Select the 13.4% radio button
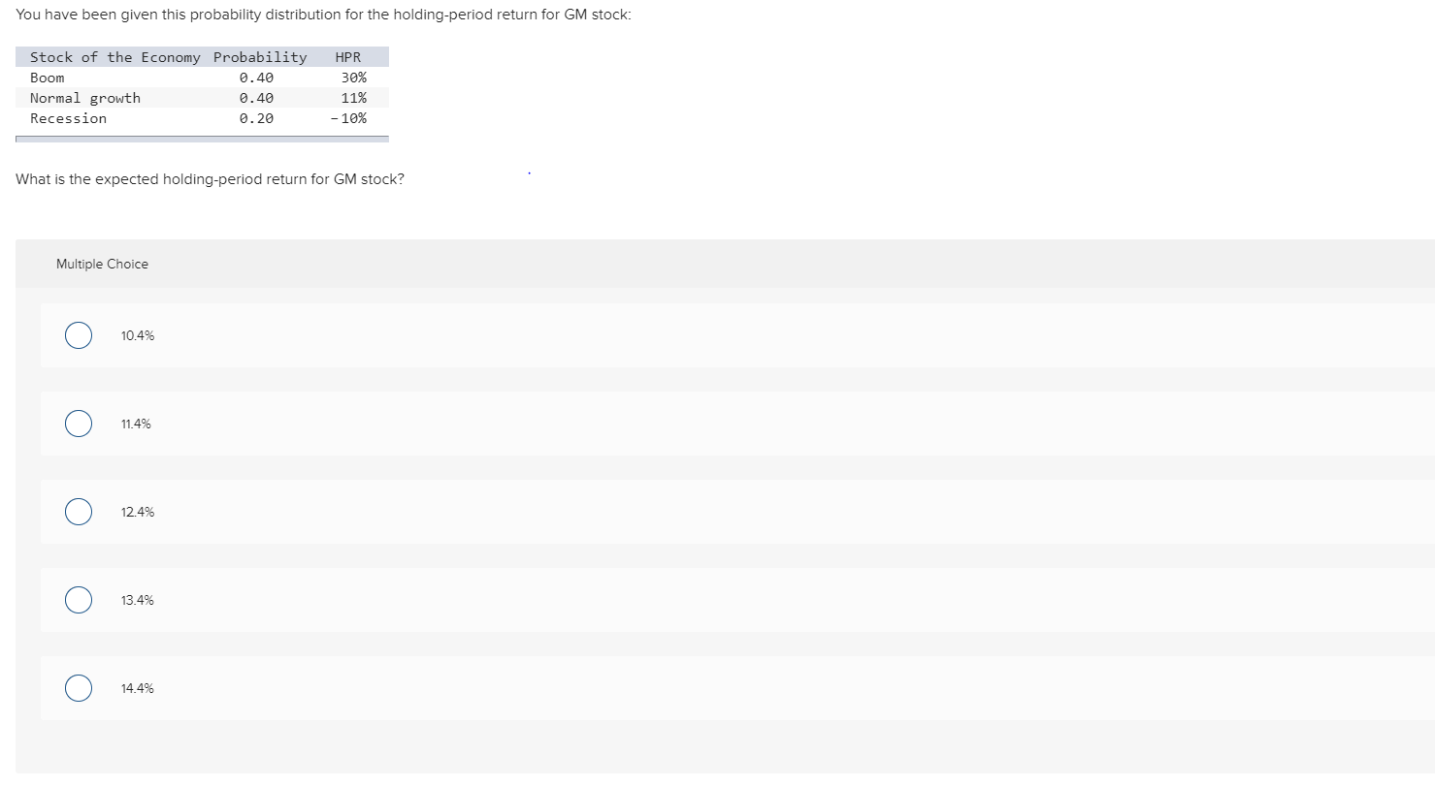 79,599
